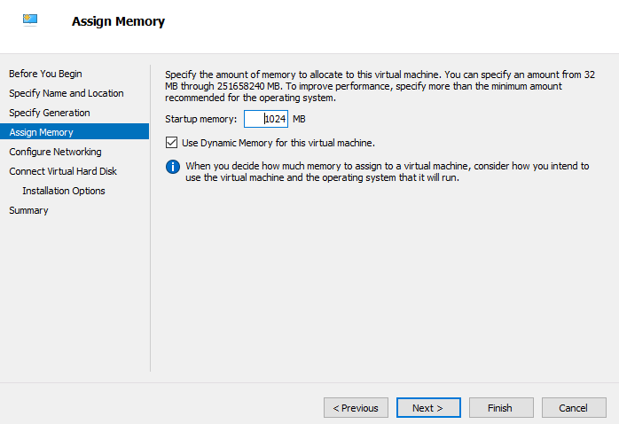Go to the Before You Begin step

click(45, 74)
